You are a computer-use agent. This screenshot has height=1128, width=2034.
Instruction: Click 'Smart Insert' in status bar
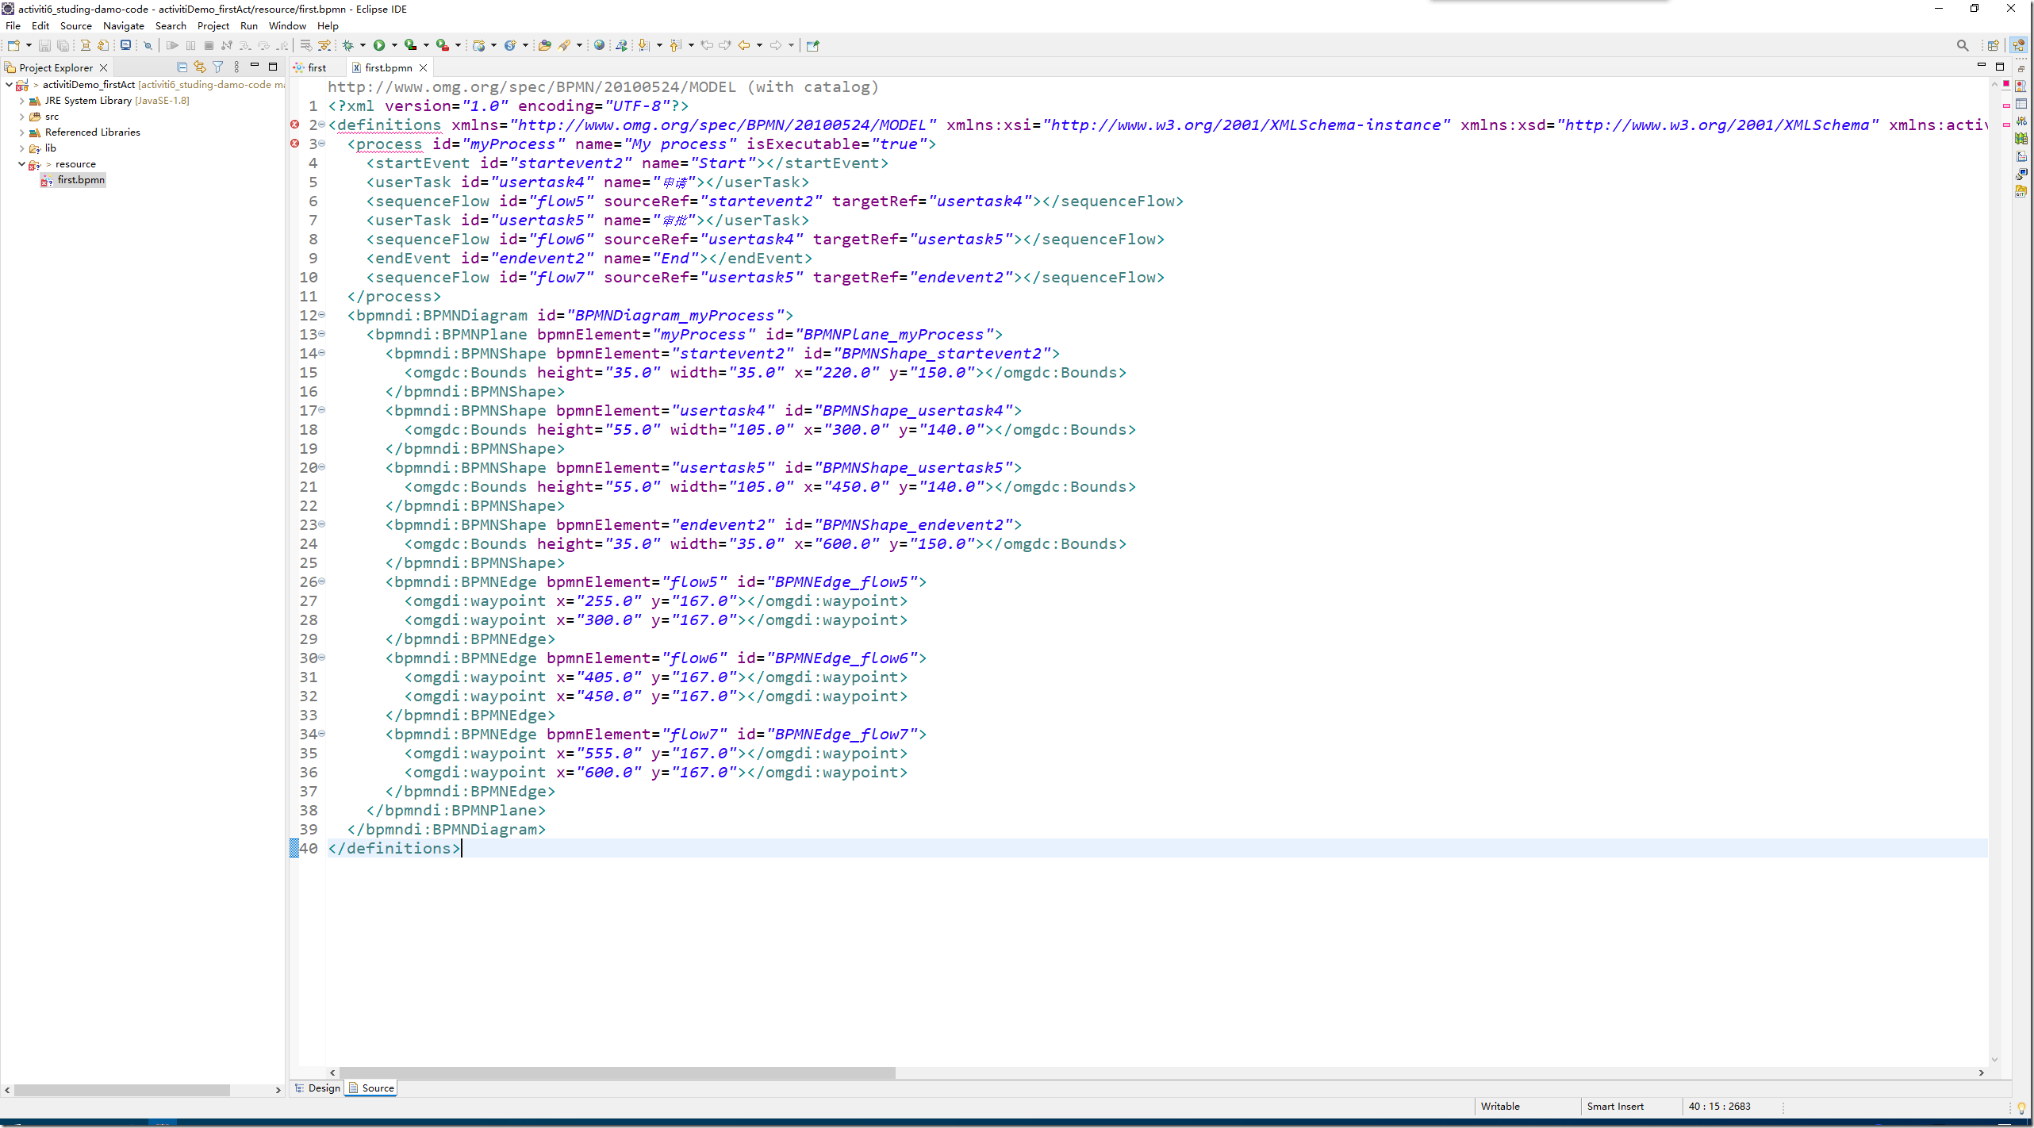point(1615,1107)
